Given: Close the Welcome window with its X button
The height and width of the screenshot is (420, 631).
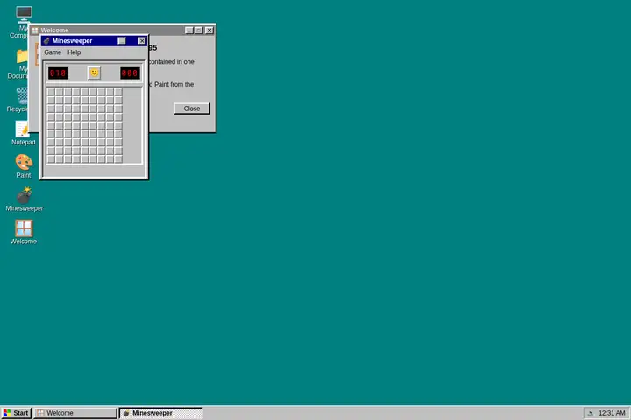Looking at the screenshot, I should coord(209,30).
